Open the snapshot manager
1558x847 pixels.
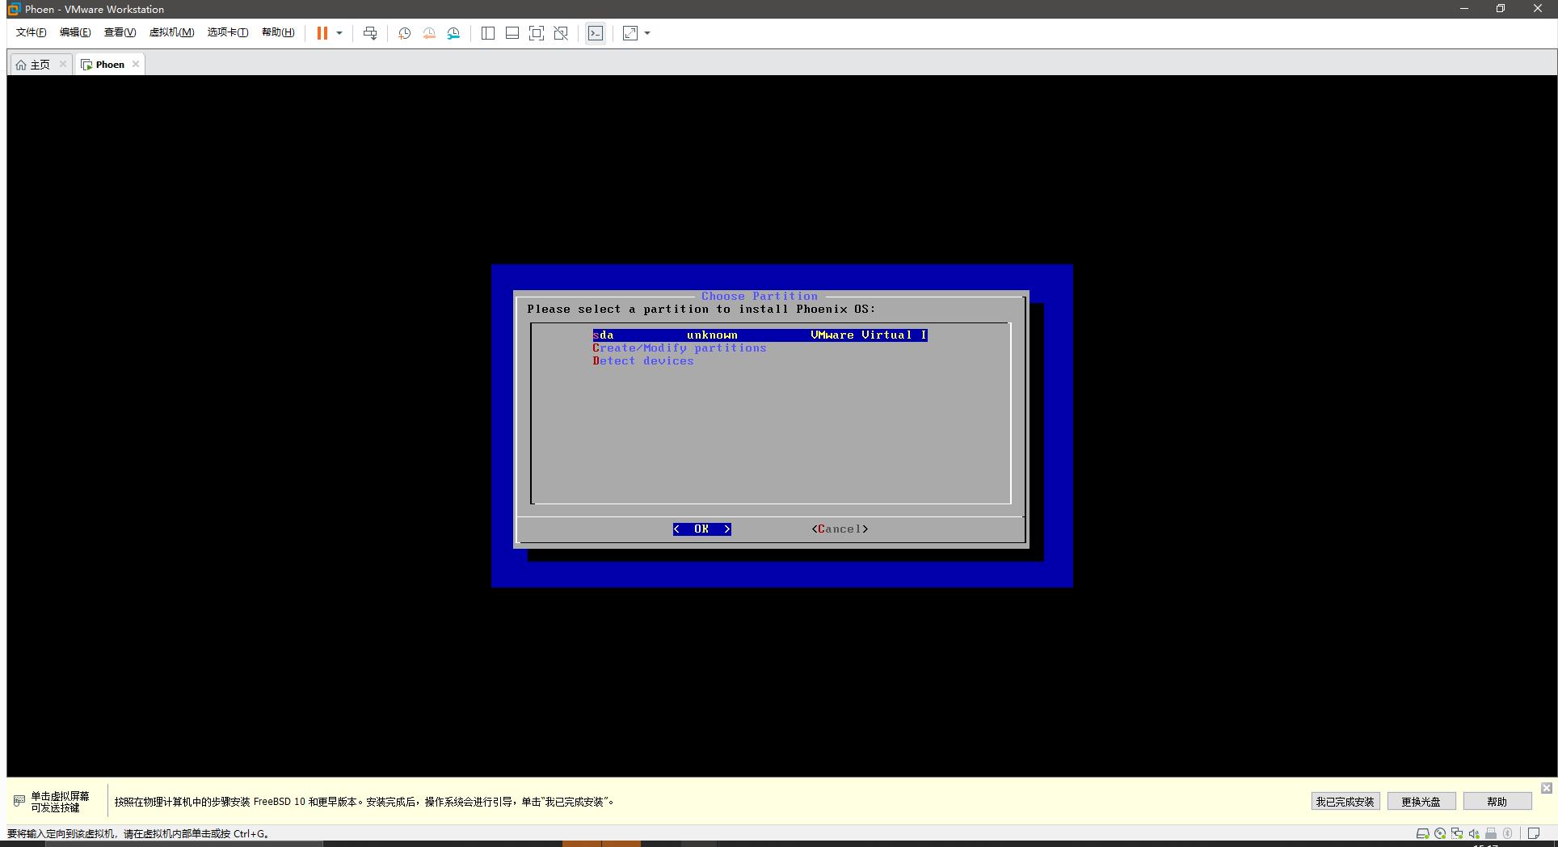tap(453, 33)
